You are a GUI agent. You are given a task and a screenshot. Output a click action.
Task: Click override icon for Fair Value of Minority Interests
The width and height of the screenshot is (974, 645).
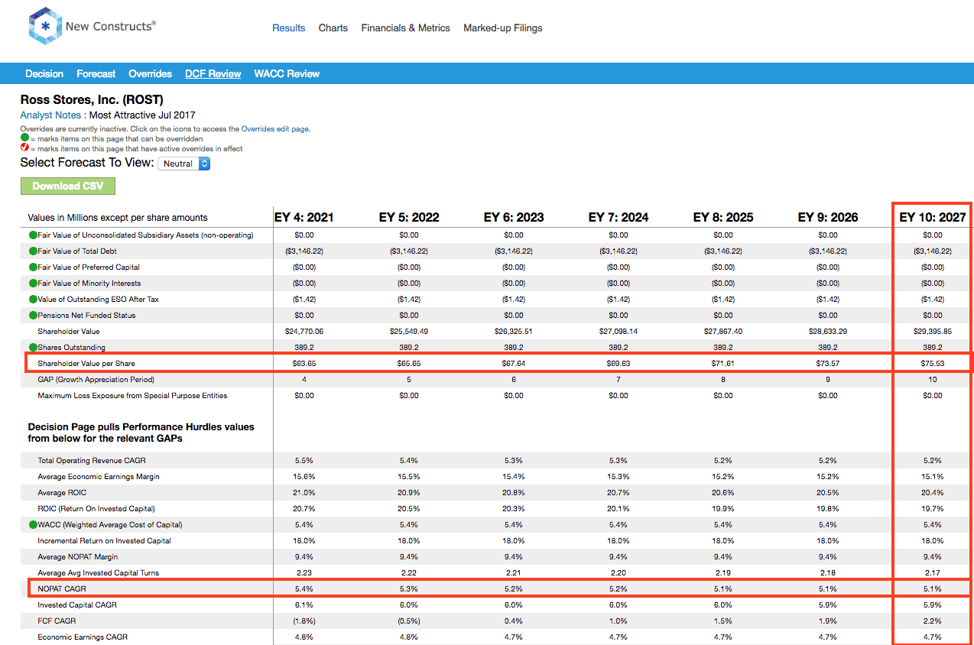(x=33, y=283)
